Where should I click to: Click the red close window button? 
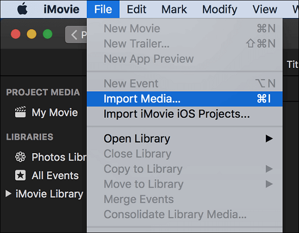pyautogui.click(x=16, y=34)
